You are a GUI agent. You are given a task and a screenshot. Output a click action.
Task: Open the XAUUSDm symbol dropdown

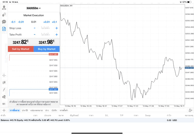pyautogui.click(x=34, y=8)
